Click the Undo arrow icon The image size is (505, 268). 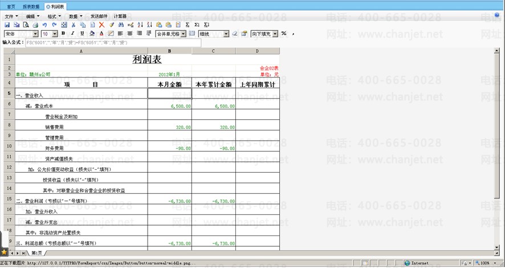point(46,25)
